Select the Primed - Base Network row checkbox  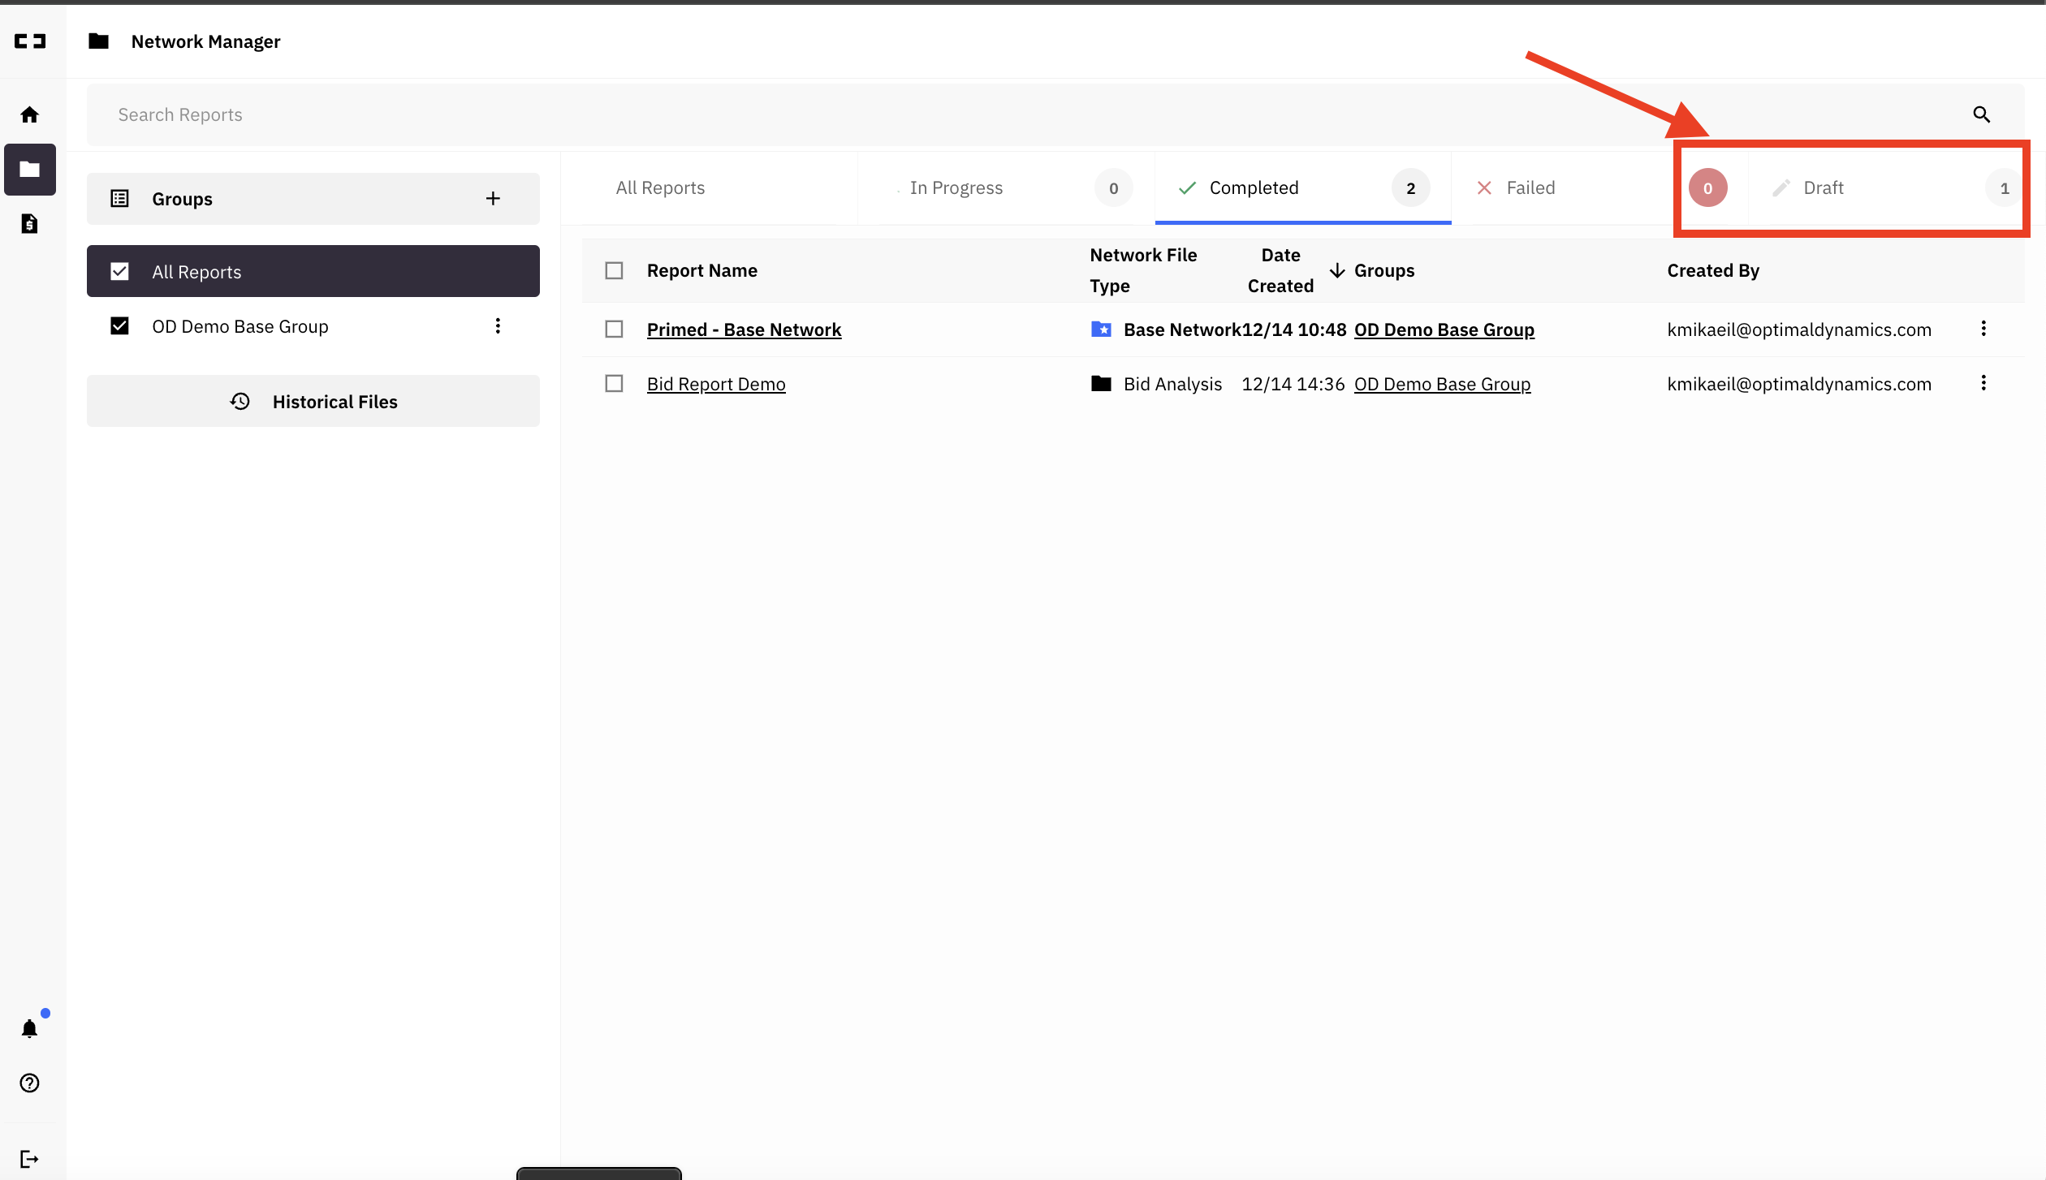(614, 329)
